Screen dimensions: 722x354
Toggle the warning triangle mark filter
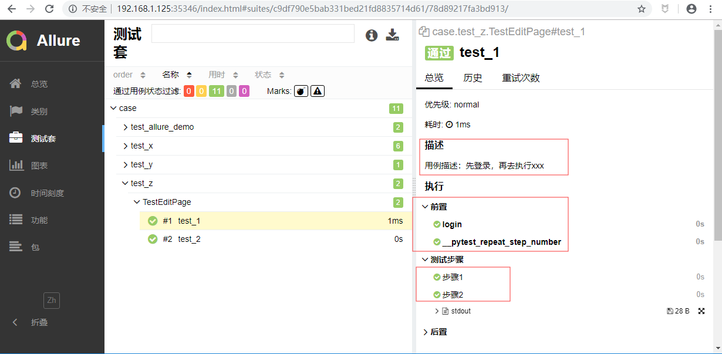click(x=318, y=91)
